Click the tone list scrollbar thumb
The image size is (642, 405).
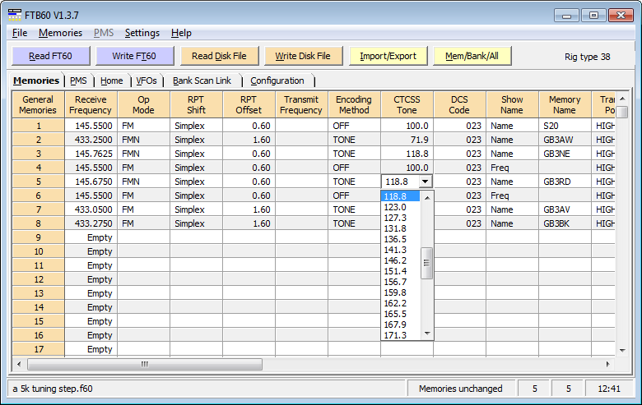(x=426, y=263)
